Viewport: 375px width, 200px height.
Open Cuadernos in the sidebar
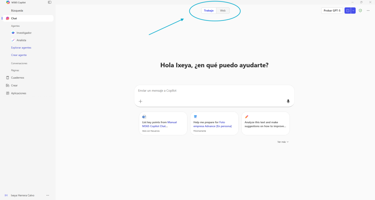17,78
